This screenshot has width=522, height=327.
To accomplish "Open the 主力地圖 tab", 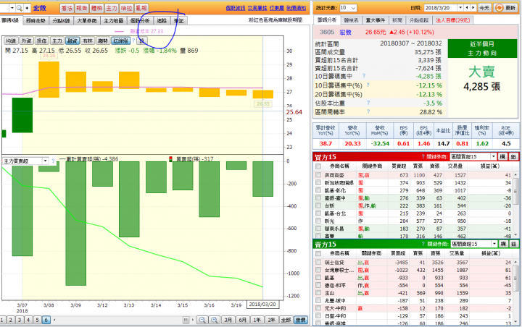I will 114,20.
